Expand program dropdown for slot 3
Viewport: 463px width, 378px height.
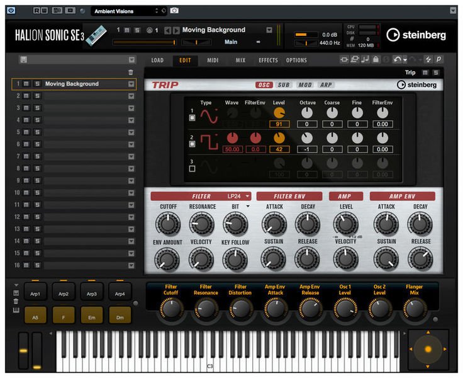(131, 108)
